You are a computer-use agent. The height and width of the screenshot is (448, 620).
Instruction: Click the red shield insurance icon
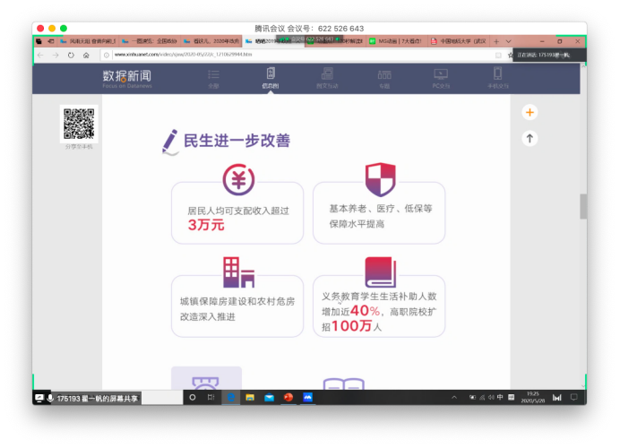pyautogui.click(x=380, y=179)
